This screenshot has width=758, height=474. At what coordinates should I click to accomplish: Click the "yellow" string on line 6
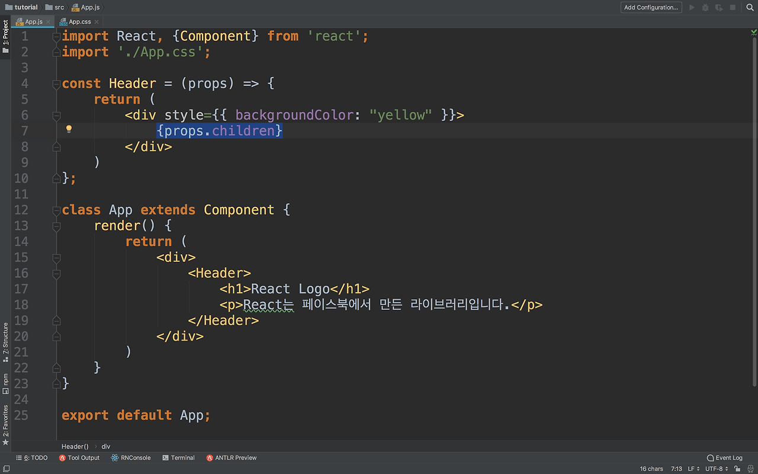point(401,115)
